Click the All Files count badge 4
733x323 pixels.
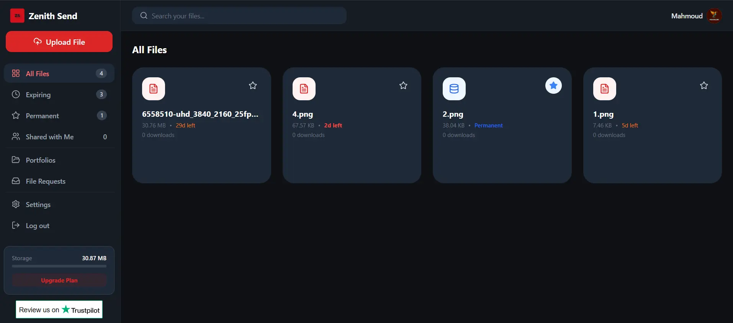tap(101, 73)
